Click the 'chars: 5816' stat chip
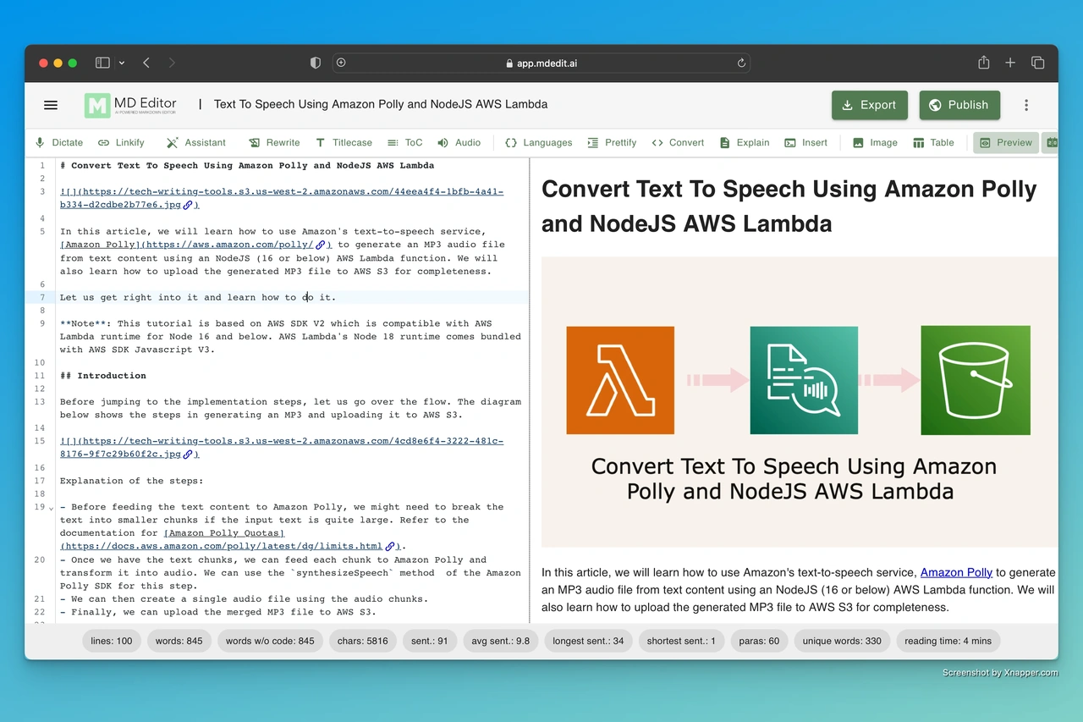The height and width of the screenshot is (722, 1083). coord(362,641)
